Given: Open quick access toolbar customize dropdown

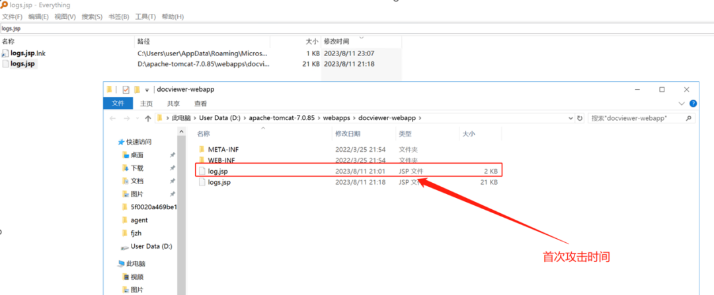Looking at the screenshot, I should click(x=148, y=89).
